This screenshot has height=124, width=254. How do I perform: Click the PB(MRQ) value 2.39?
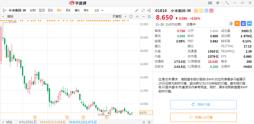(x=249, y=51)
